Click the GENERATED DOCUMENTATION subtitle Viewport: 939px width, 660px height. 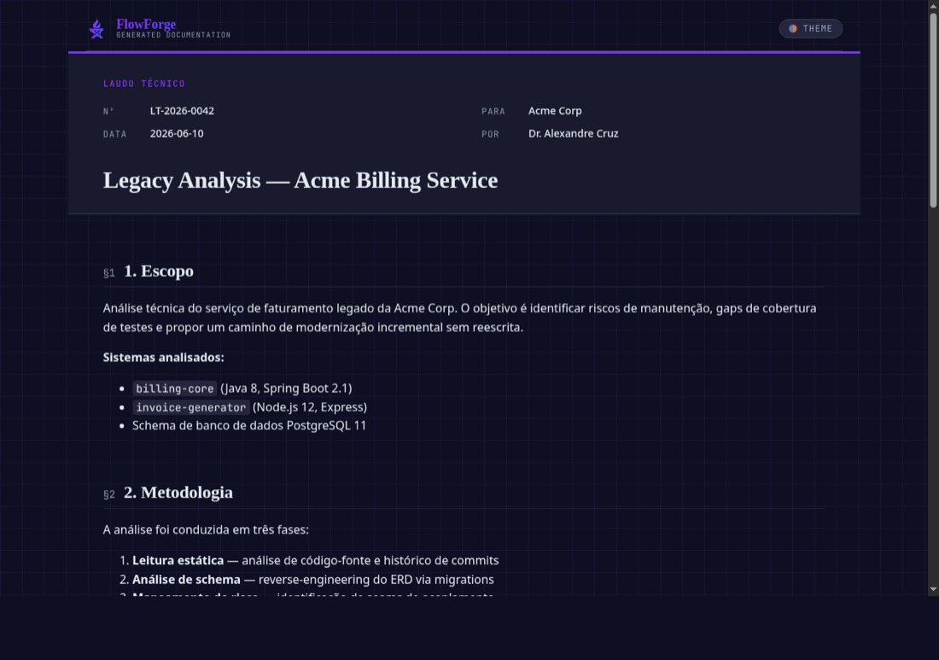pyautogui.click(x=173, y=35)
